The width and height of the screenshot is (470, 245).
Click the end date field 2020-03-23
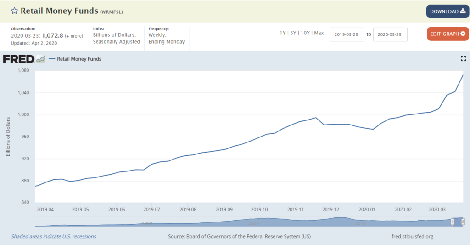pyautogui.click(x=390, y=34)
